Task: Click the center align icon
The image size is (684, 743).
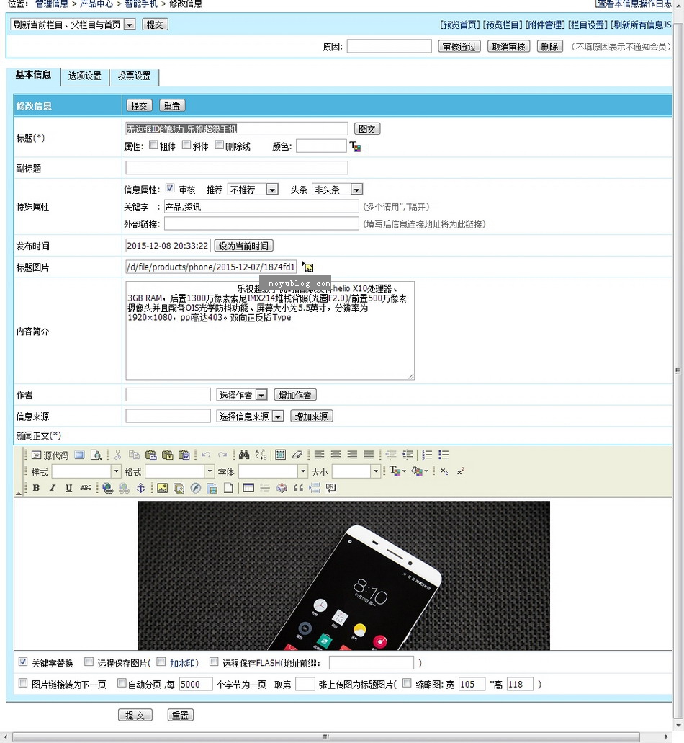Action: 336,455
